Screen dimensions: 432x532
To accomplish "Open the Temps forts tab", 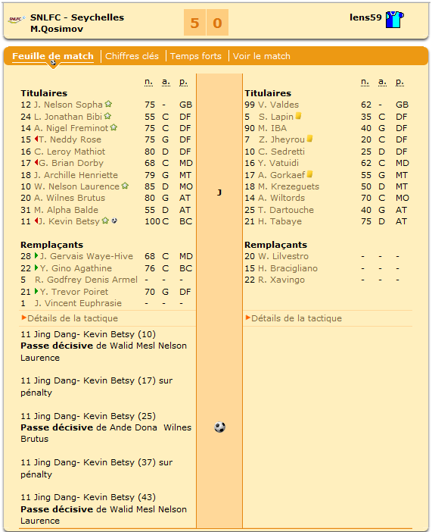I will click(196, 56).
